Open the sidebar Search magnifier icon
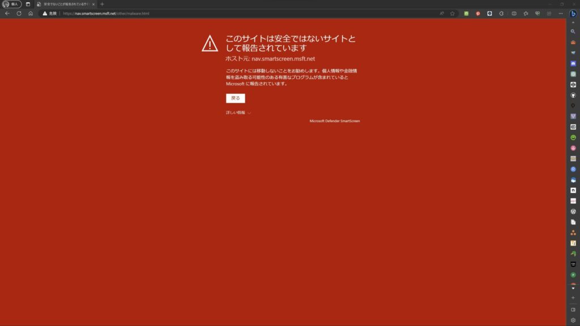 [573, 32]
